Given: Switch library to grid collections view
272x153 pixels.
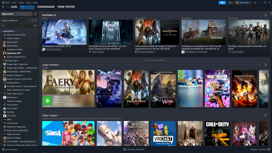Looking at the screenshot, I should tap(35, 14).
